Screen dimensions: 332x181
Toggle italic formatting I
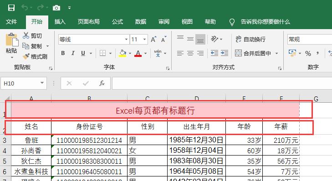[x=73, y=53]
